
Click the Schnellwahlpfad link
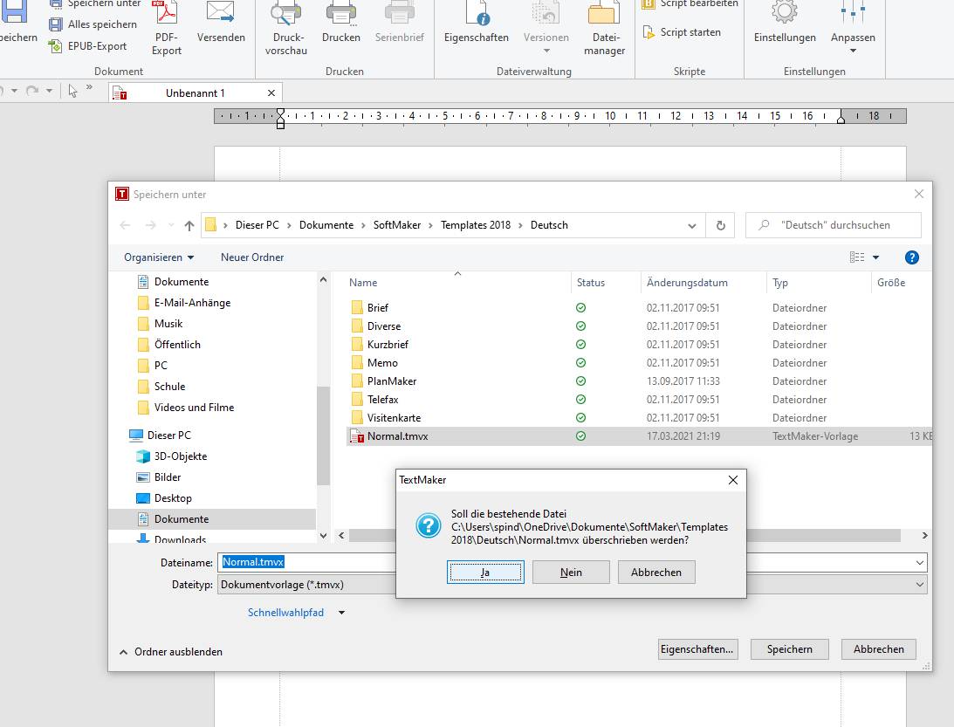(285, 613)
